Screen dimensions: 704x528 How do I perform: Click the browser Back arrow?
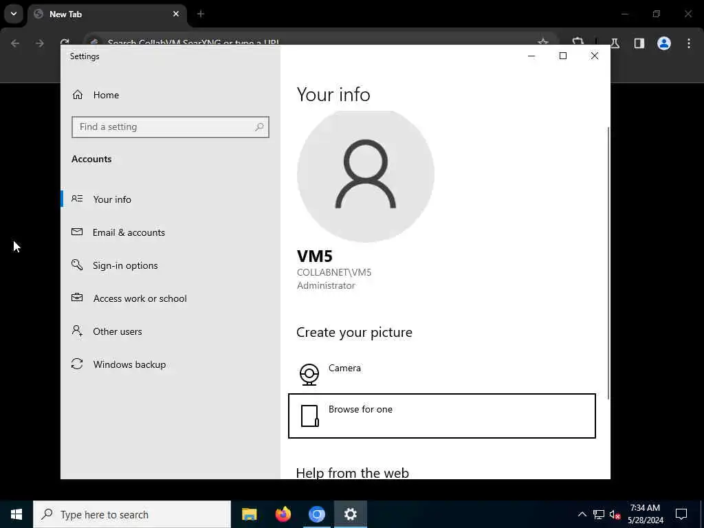15,43
